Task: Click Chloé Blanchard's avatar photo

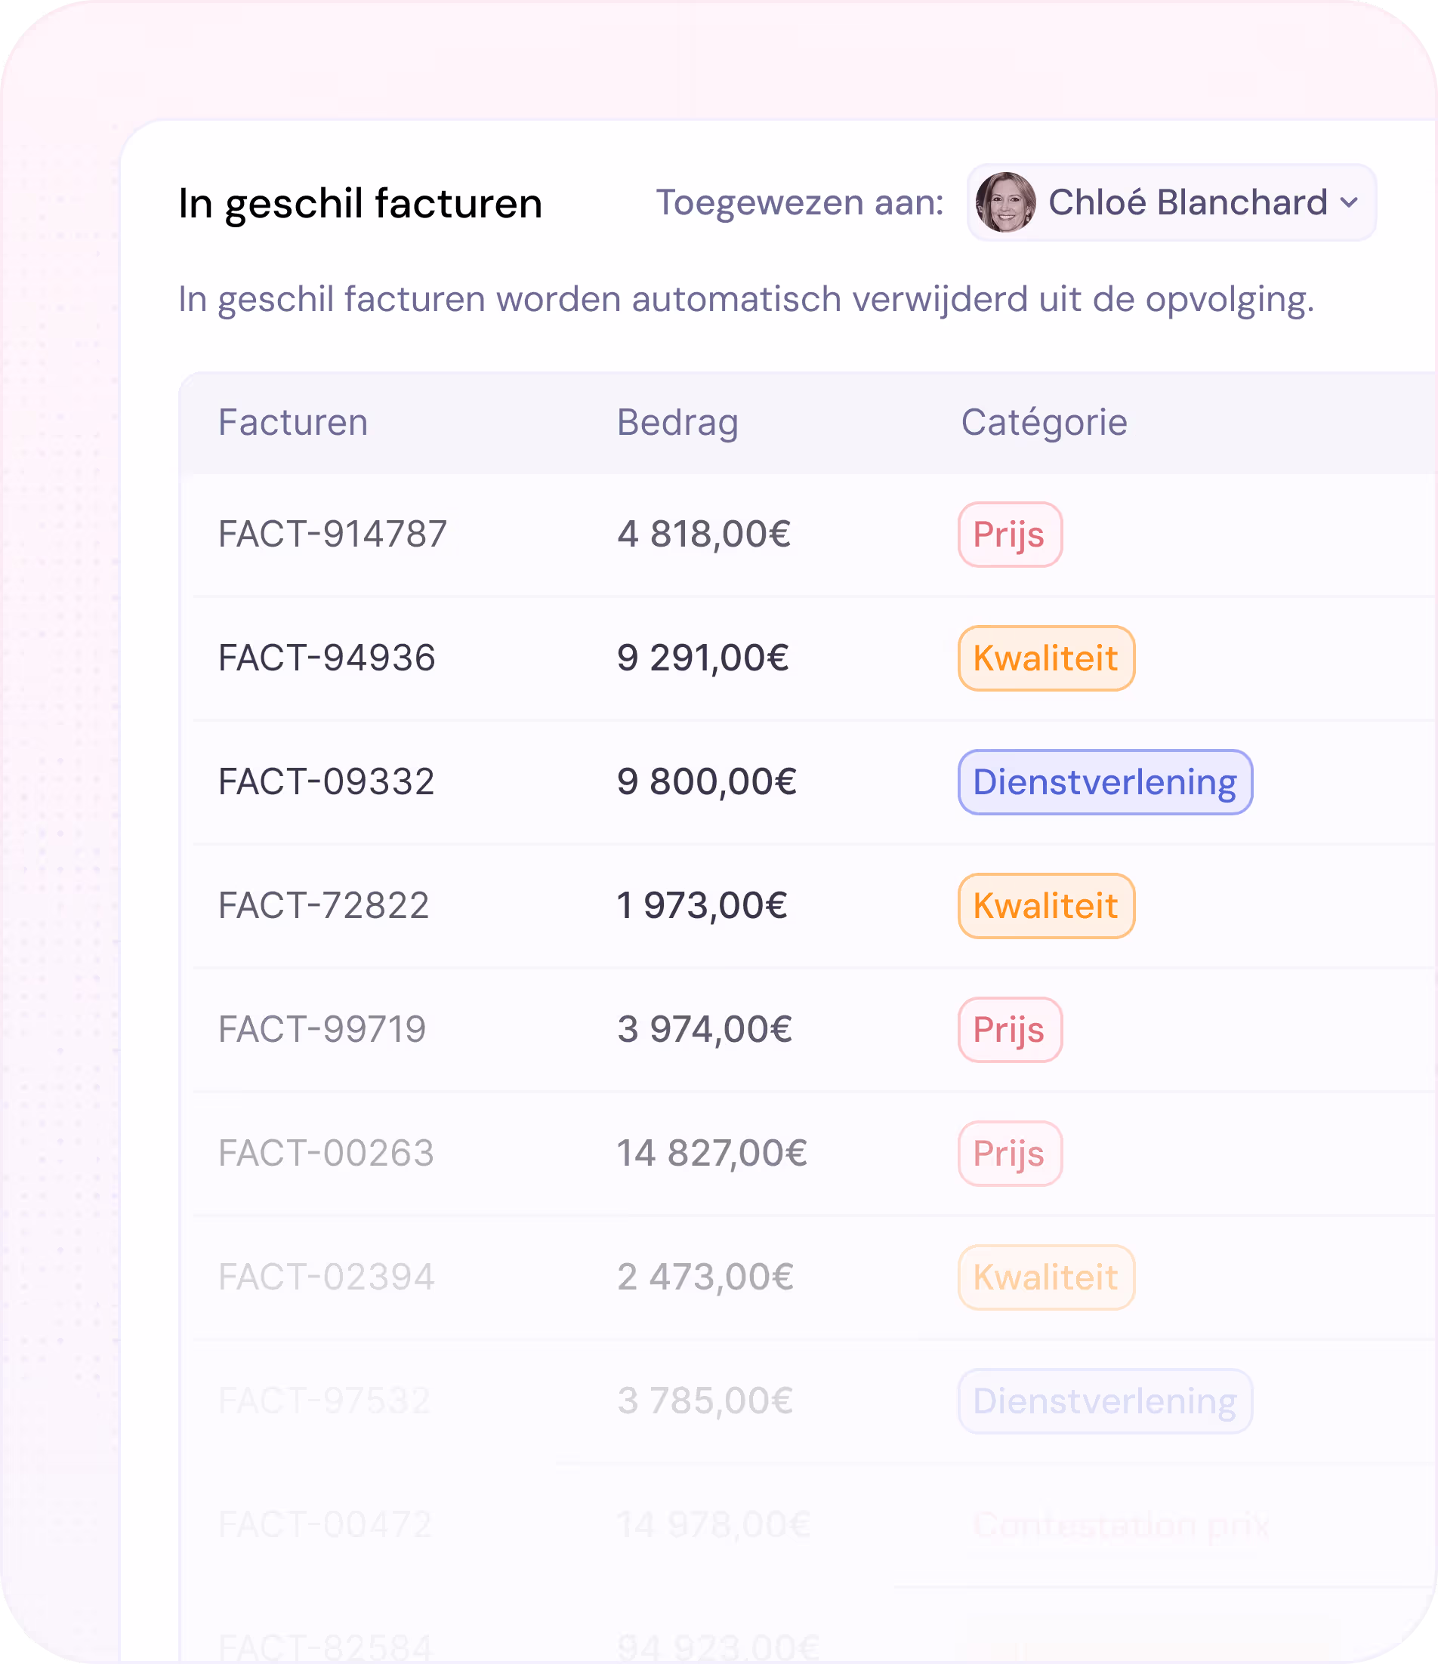Action: [x=1005, y=202]
